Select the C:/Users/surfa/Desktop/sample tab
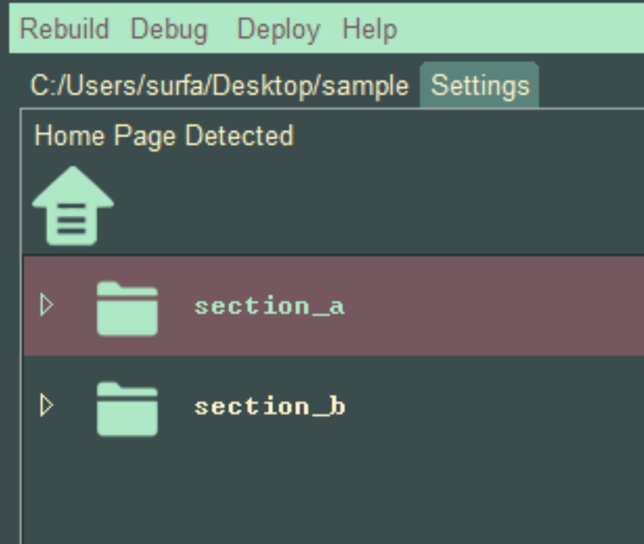This screenshot has width=644, height=544. click(219, 86)
